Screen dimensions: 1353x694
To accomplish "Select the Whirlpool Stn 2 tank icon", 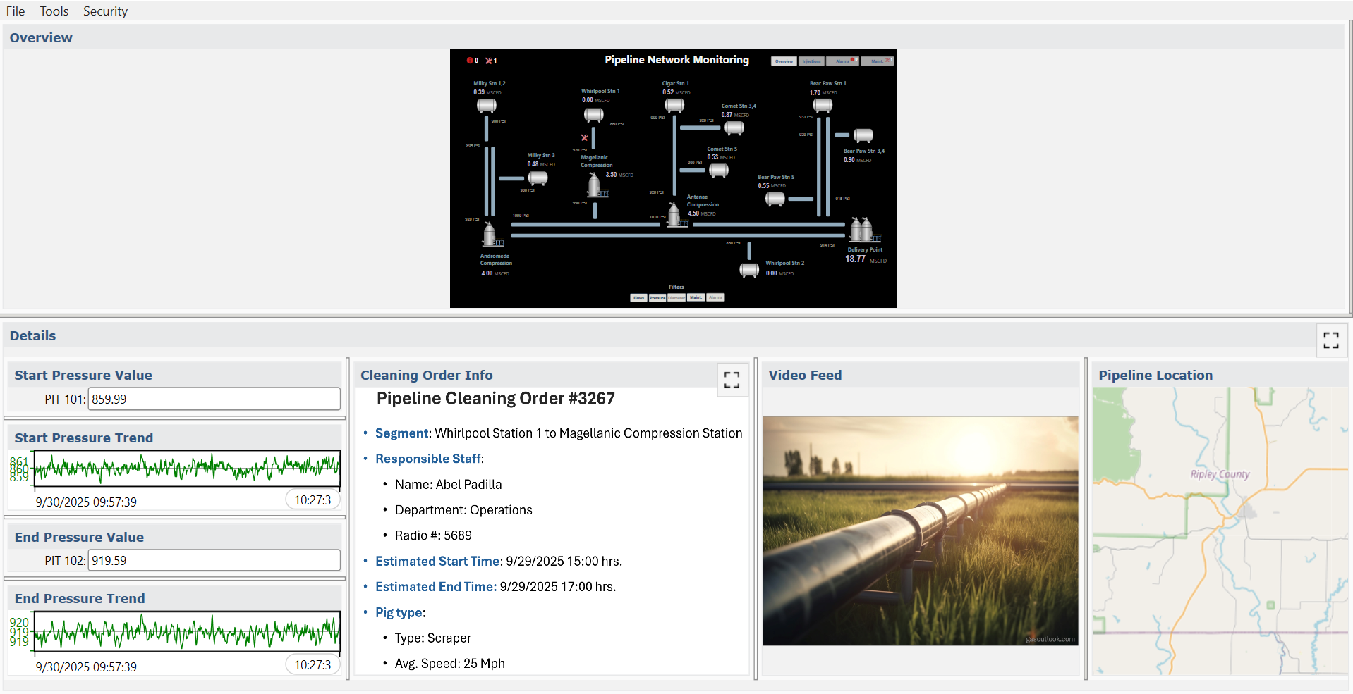I will tap(748, 270).
